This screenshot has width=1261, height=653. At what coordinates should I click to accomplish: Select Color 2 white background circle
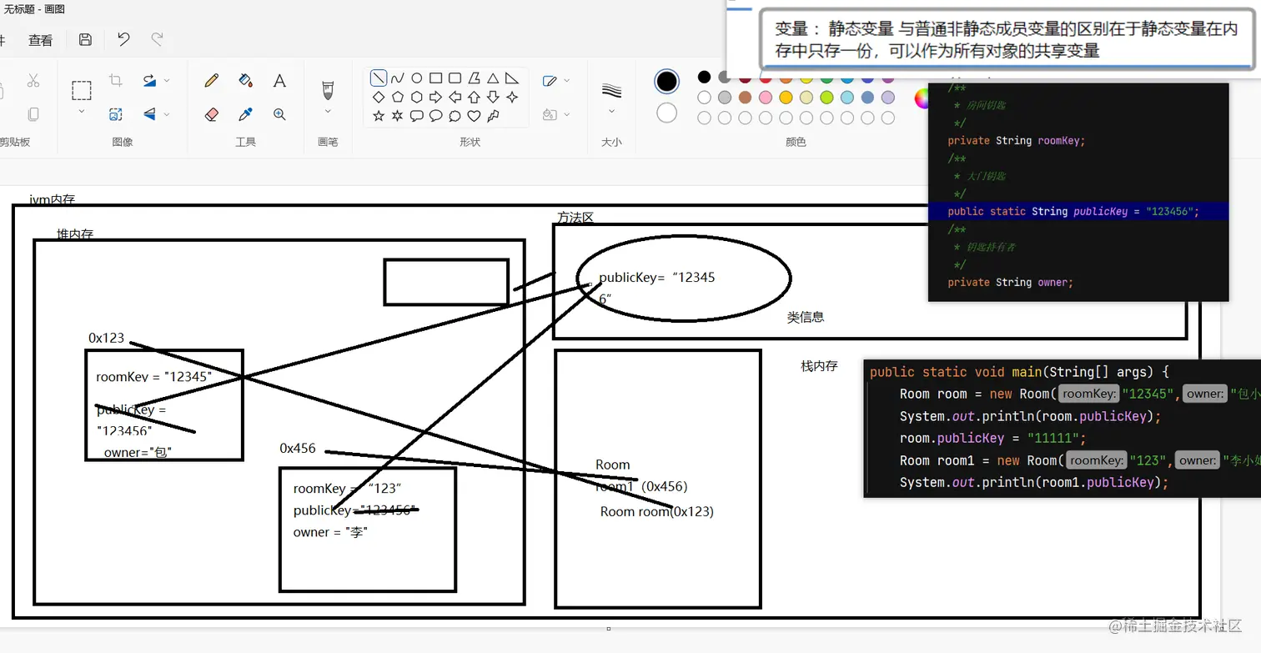tap(666, 113)
